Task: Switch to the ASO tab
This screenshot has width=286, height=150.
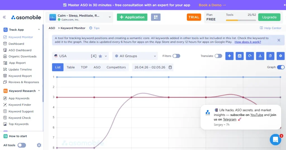Action: (x=97, y=67)
